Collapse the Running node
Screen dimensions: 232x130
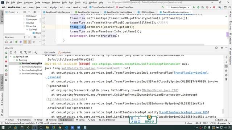point(14,60)
